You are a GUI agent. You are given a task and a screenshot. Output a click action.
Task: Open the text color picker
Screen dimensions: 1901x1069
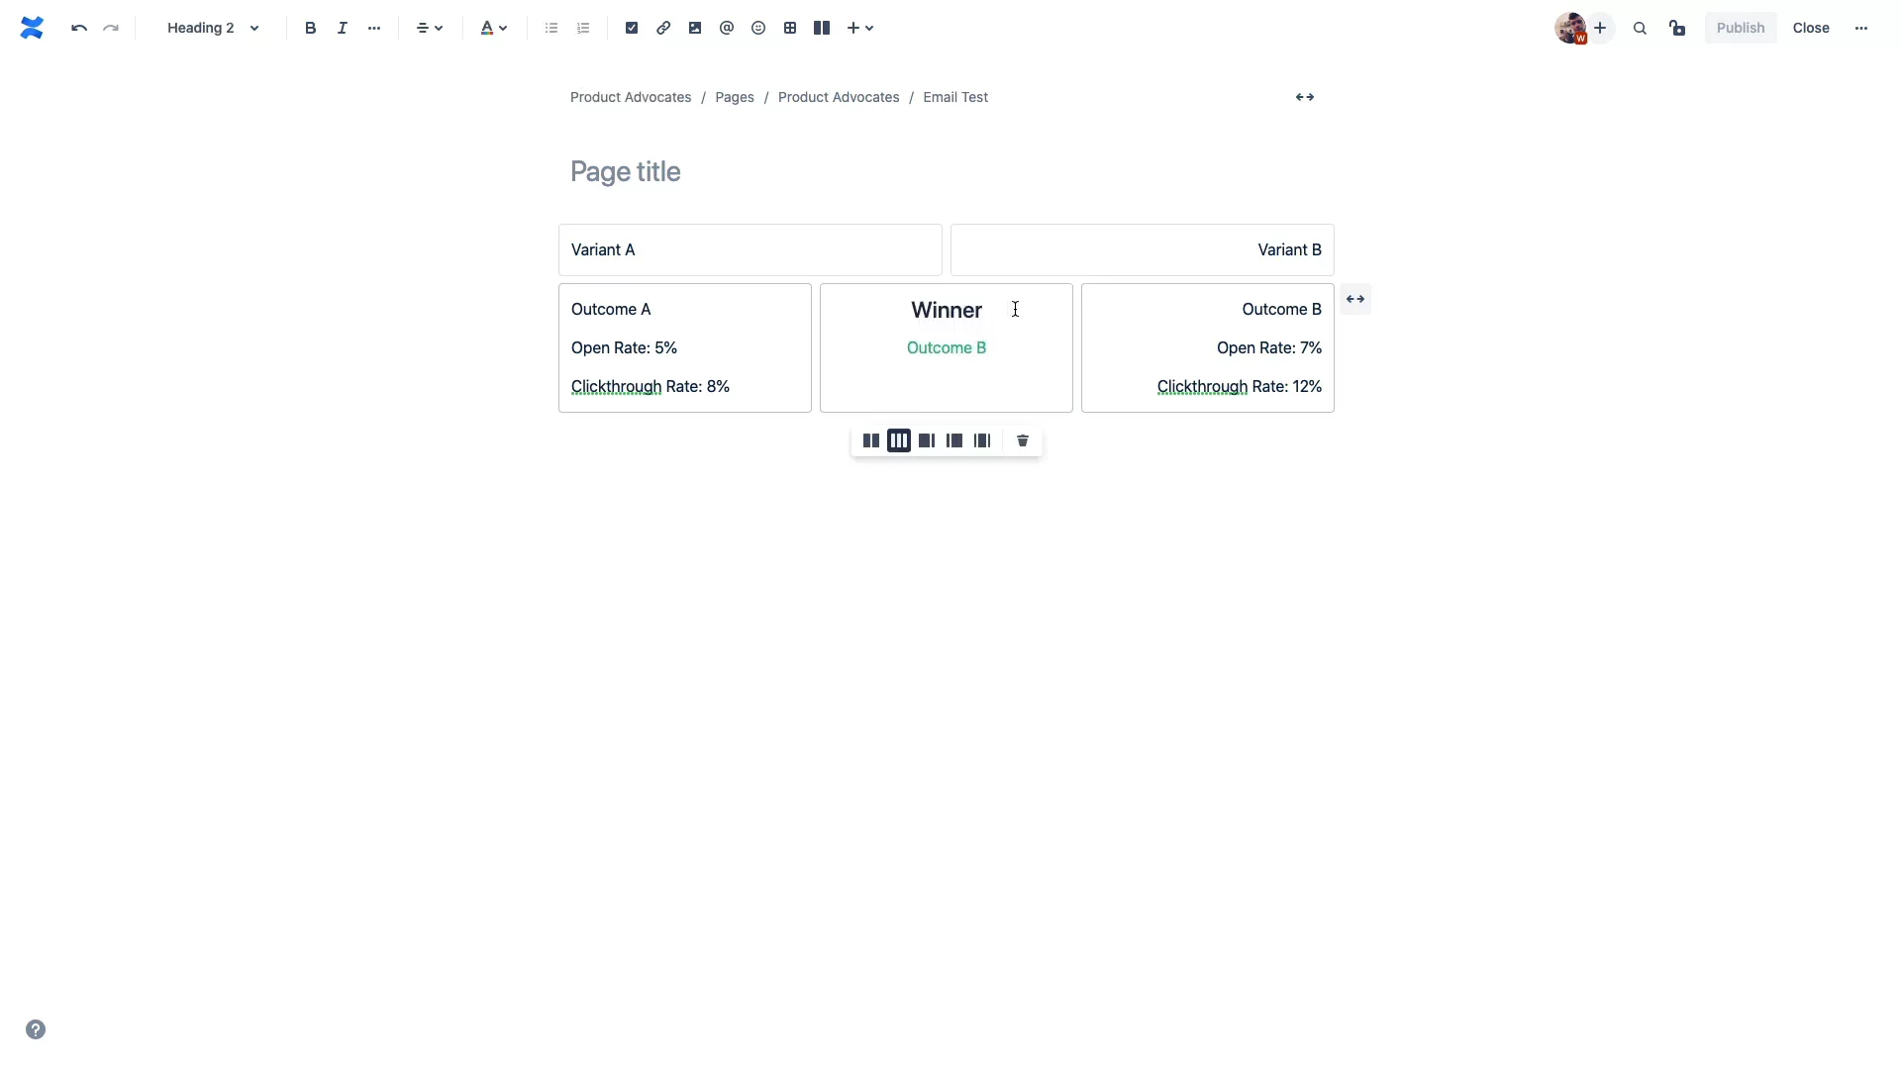point(493,28)
